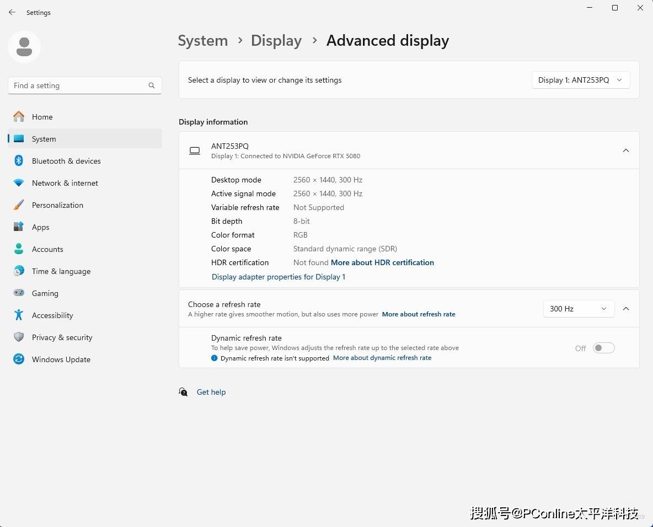The height and width of the screenshot is (527, 653).
Task: Click the Find a setting search box
Action: click(77, 85)
